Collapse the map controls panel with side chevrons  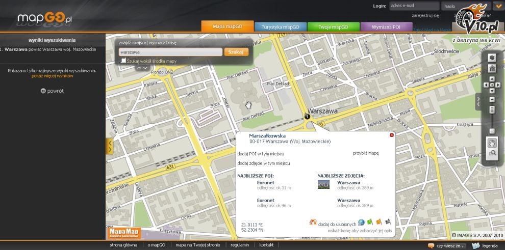point(478,101)
